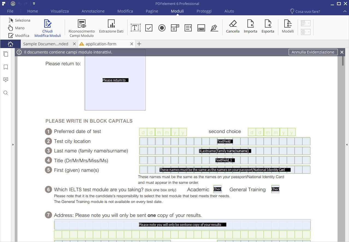Close the Sample Document tab
The image size is (349, 242).
74,44
